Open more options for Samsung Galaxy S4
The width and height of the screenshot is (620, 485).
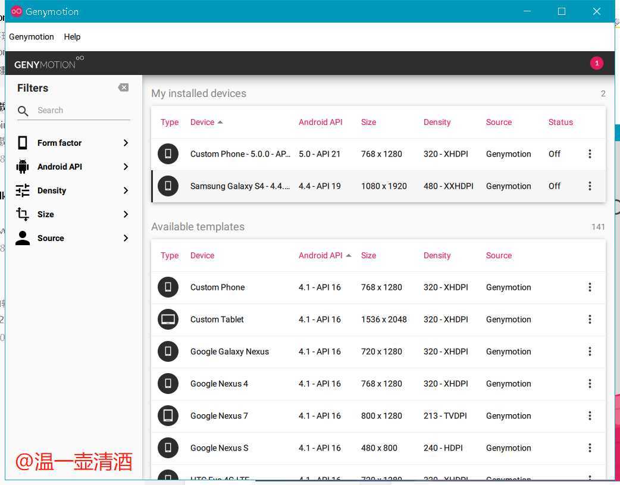(x=590, y=186)
